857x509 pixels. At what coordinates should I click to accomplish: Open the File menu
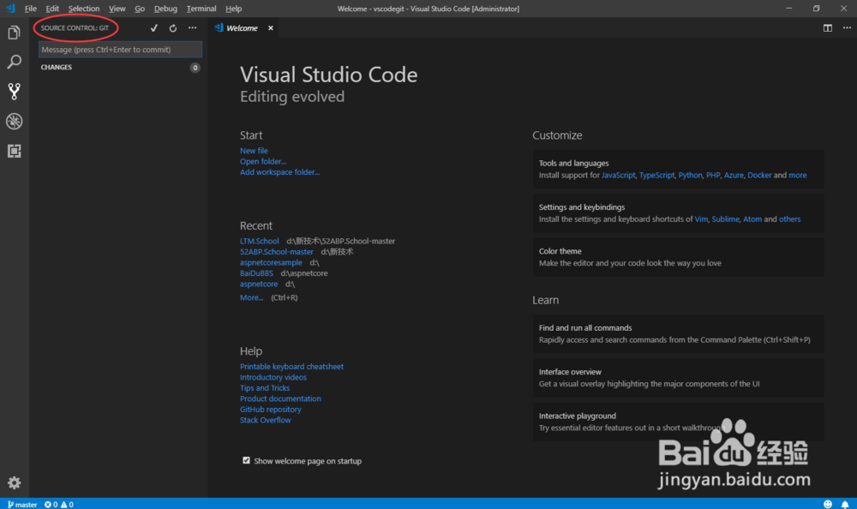point(31,9)
